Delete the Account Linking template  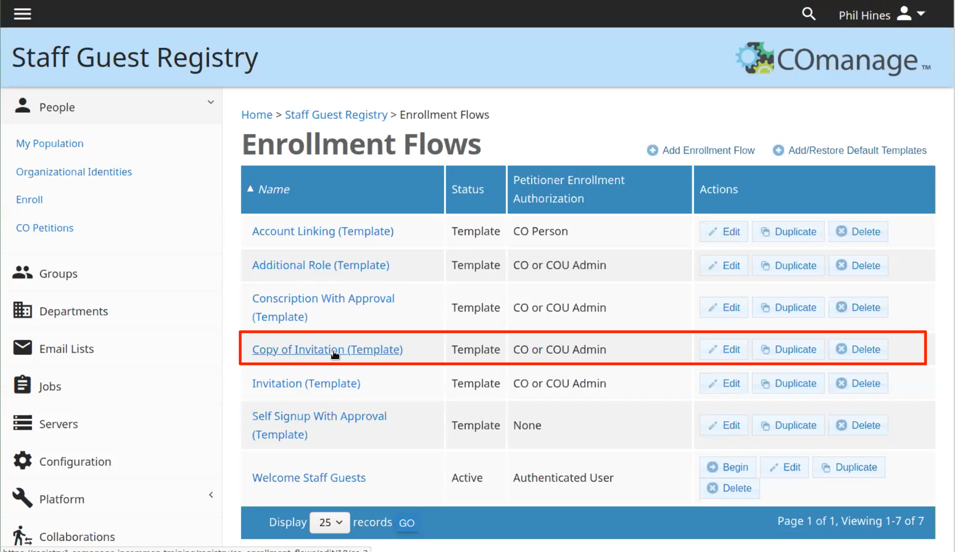coord(858,232)
